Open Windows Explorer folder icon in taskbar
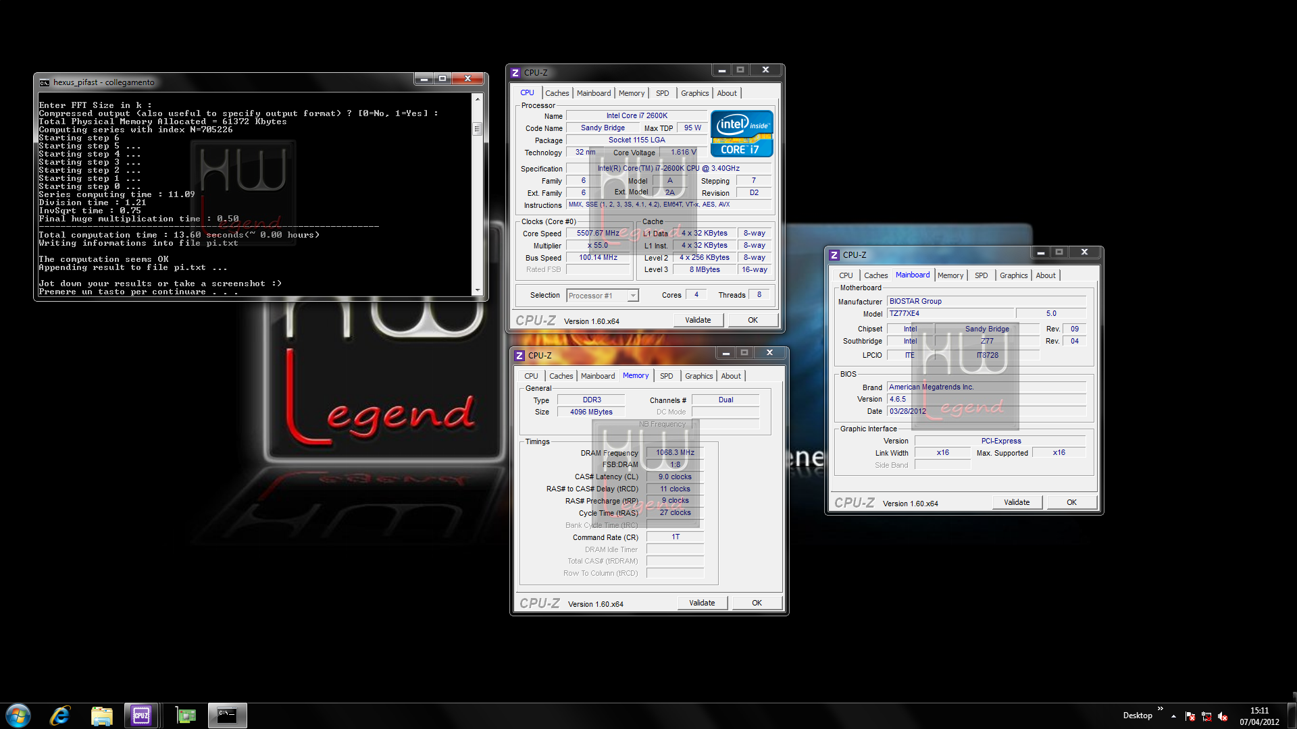 tap(101, 715)
